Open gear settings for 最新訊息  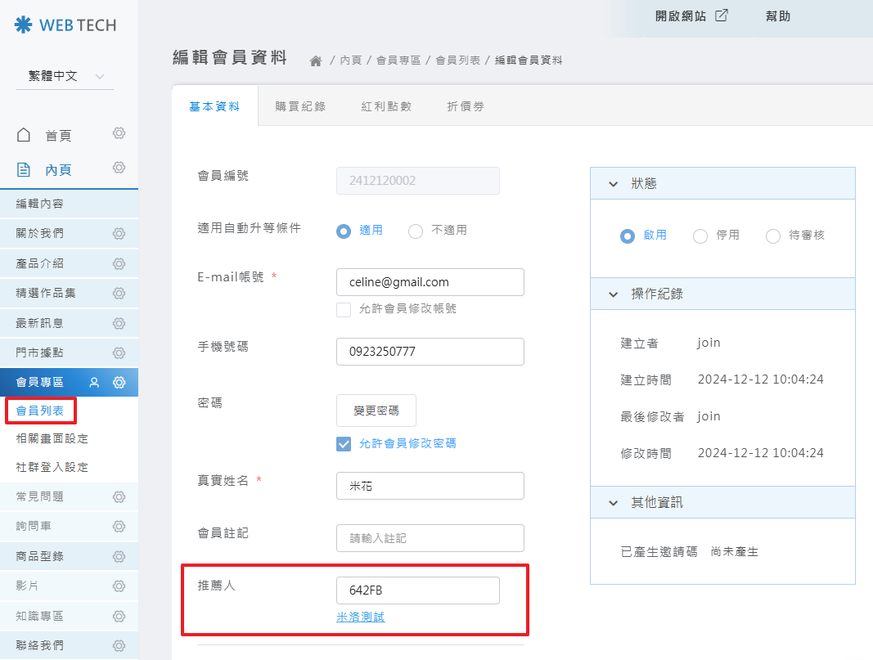pos(119,323)
